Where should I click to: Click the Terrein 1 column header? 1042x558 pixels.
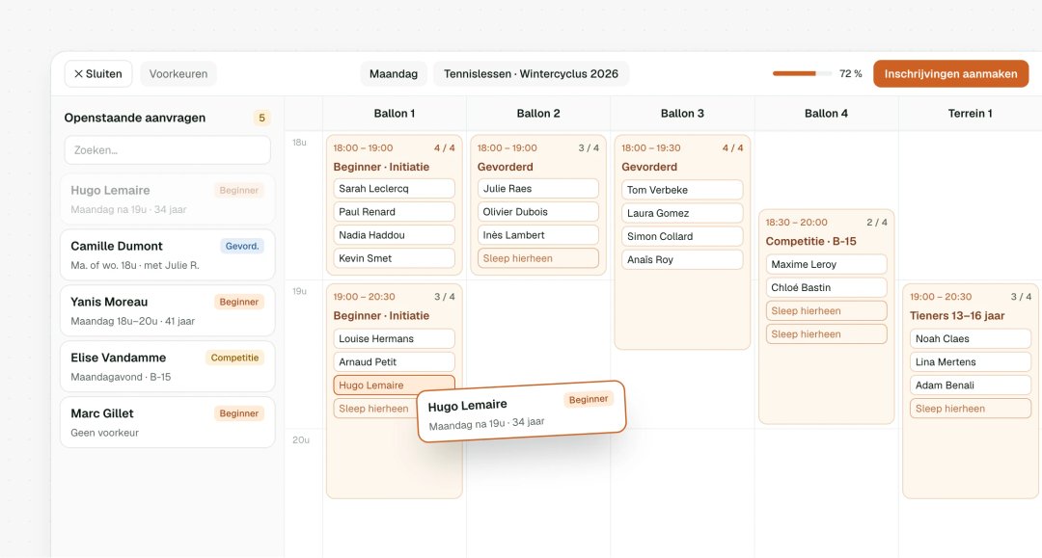(971, 114)
